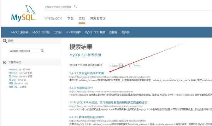Open the 开发者专区 tab

point(98,19)
